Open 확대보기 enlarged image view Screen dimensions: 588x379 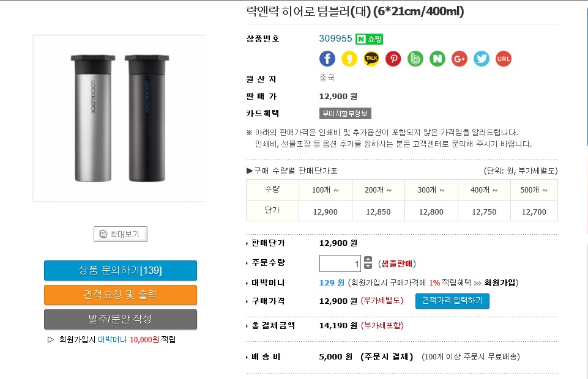point(121,234)
